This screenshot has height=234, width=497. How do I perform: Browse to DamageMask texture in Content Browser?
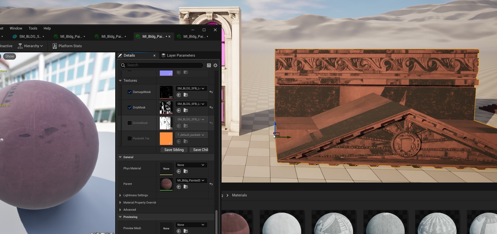pyautogui.click(x=186, y=95)
